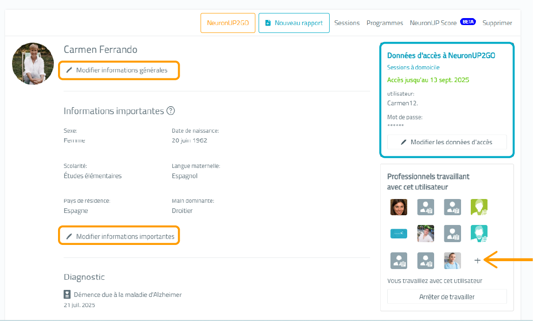Click Arrêter de travailler
The height and width of the screenshot is (321, 533).
[x=447, y=296]
